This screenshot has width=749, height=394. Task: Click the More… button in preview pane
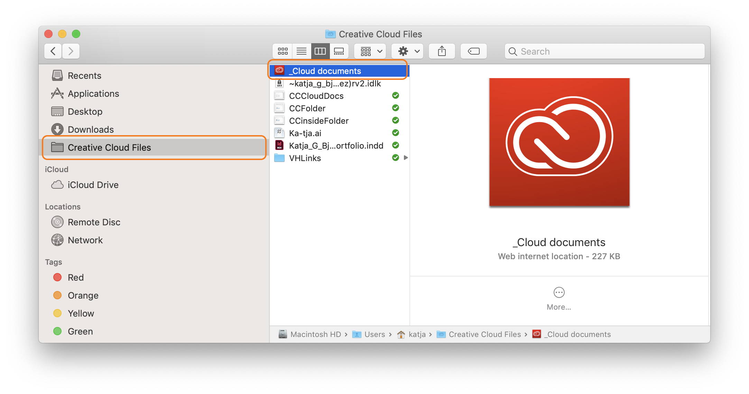(x=559, y=299)
